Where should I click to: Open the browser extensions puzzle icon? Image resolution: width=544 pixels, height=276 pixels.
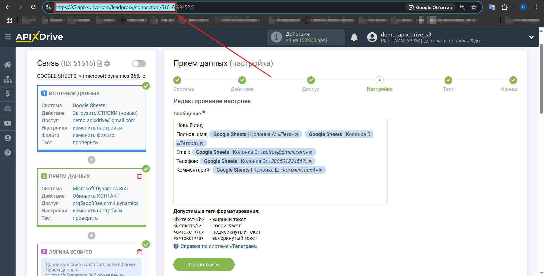[x=505, y=7]
